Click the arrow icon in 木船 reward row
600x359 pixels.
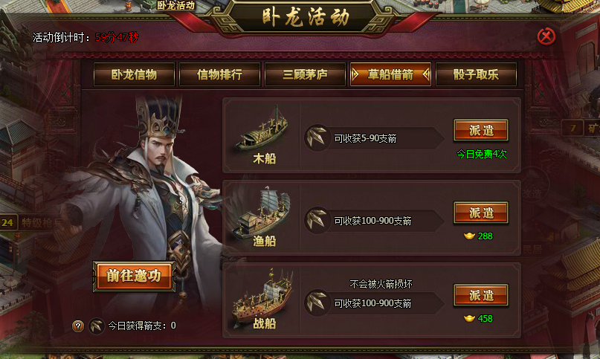[x=317, y=138]
